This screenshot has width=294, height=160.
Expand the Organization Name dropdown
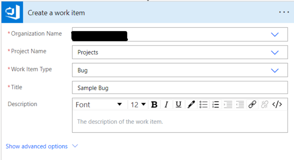coord(275,35)
